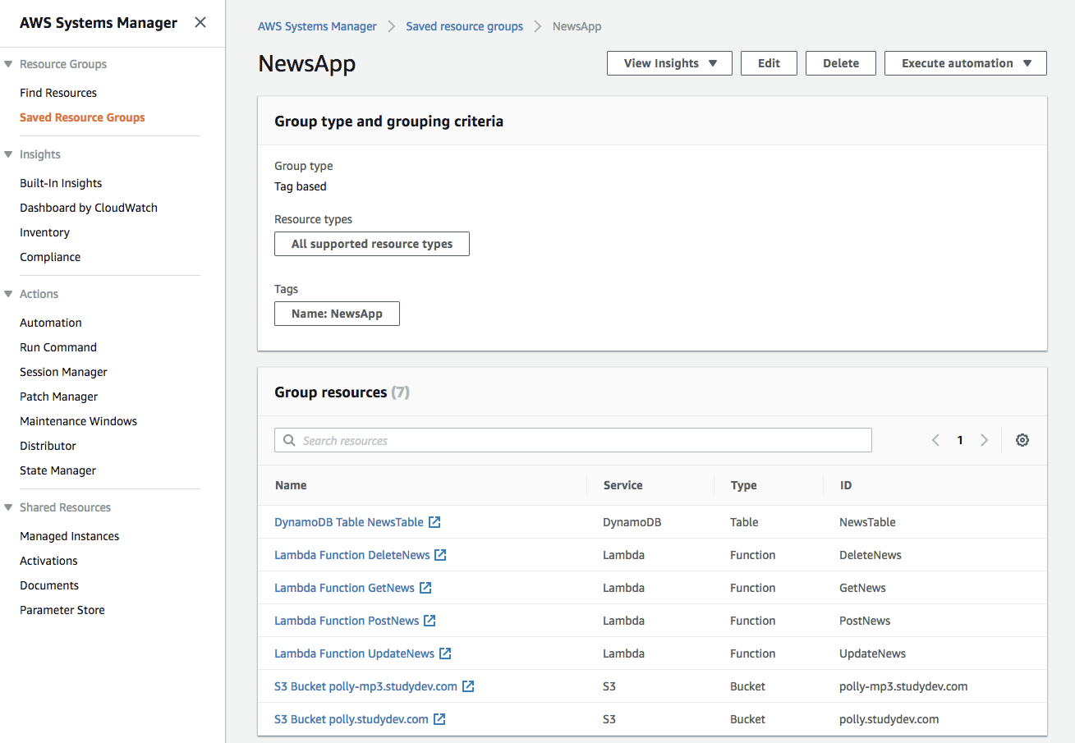Collapse the Resource Groups section

coord(8,64)
